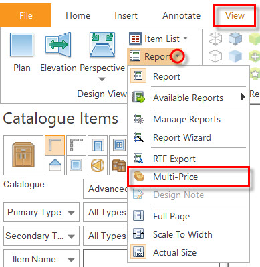Select Manage Reports menu entry
260x267 pixels.
pos(188,119)
